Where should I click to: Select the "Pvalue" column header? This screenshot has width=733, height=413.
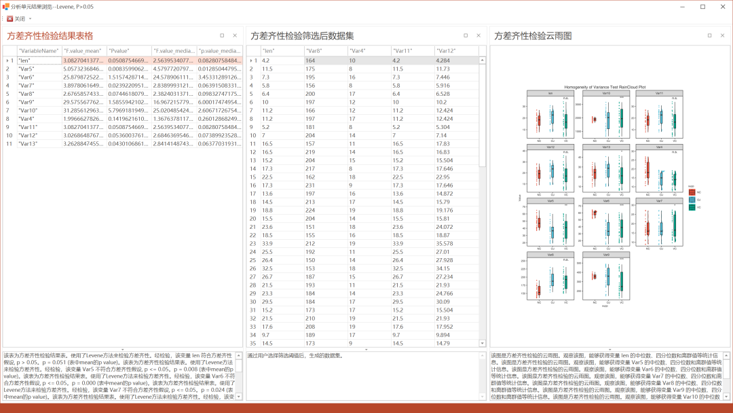pos(129,51)
